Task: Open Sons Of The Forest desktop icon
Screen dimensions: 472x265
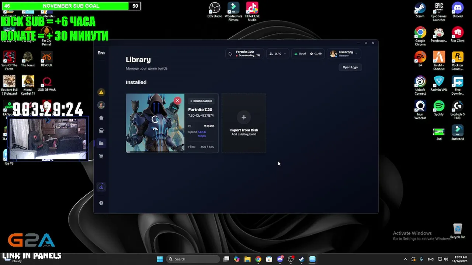Action: pos(9,61)
